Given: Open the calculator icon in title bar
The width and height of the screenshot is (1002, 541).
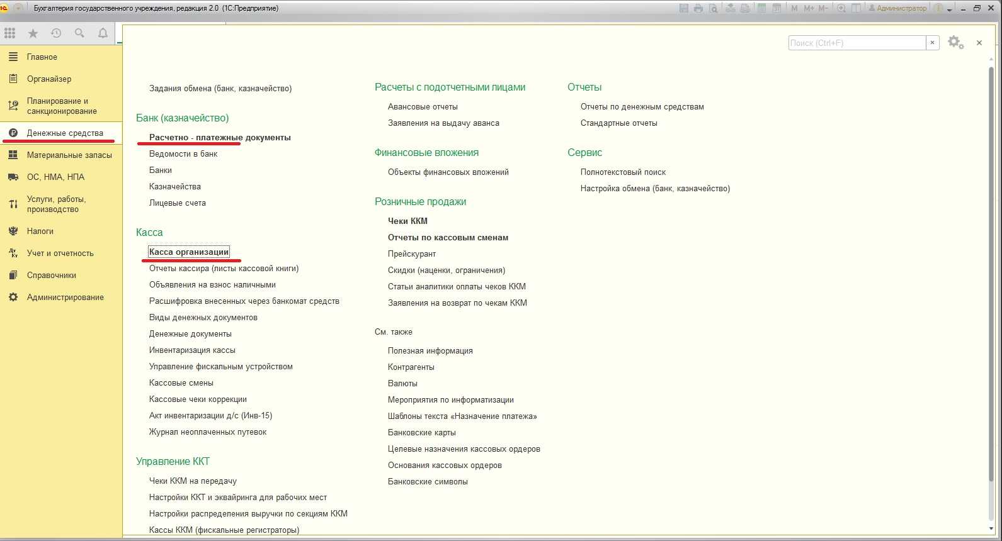Looking at the screenshot, I should (761, 8).
